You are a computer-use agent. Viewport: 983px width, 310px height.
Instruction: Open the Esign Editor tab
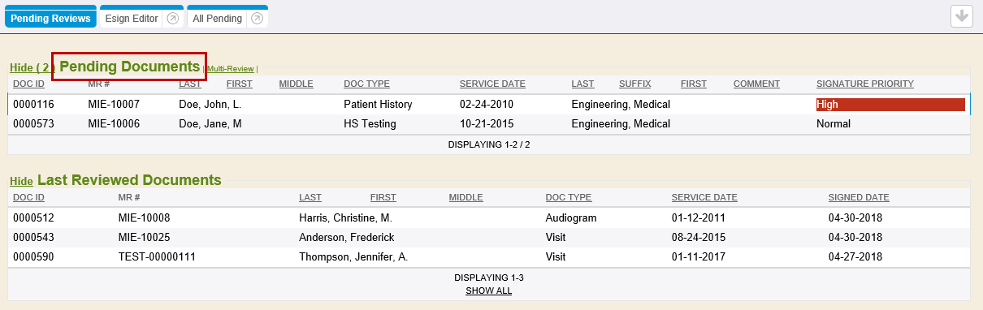132,18
